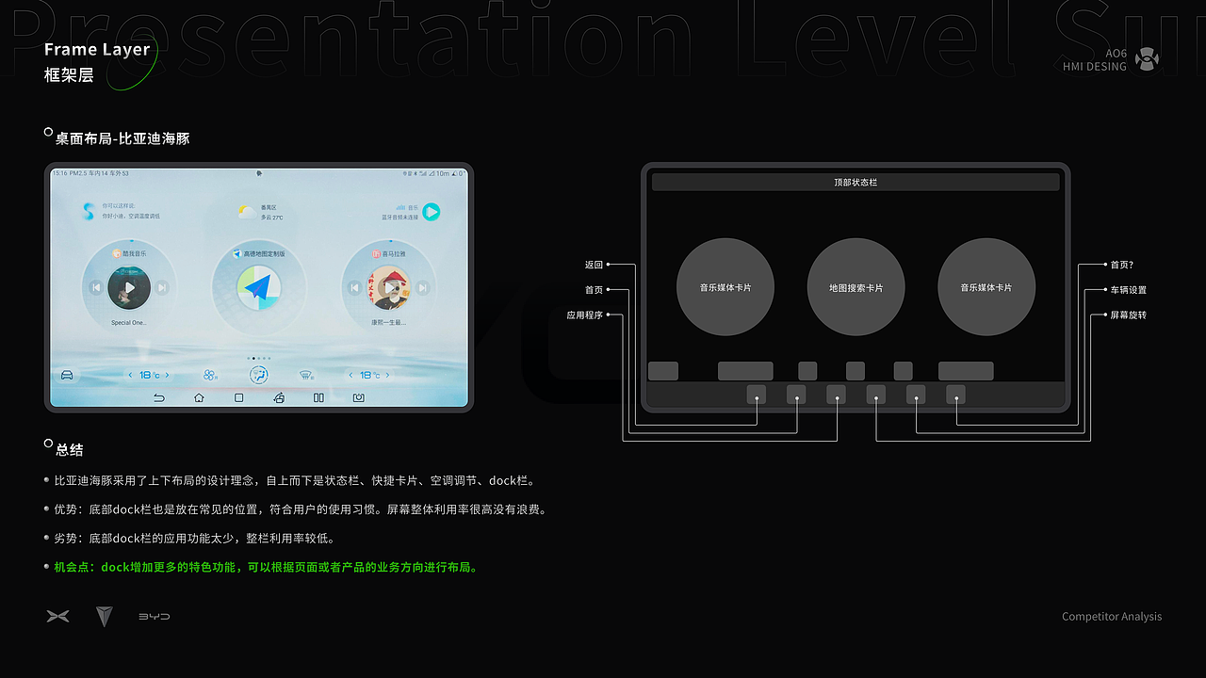1206x678 pixels.
Task: Tap the split-screen two-column dock icon
Action: (318, 398)
